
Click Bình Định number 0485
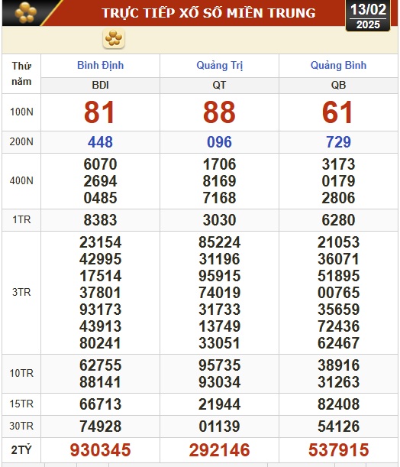(100, 198)
